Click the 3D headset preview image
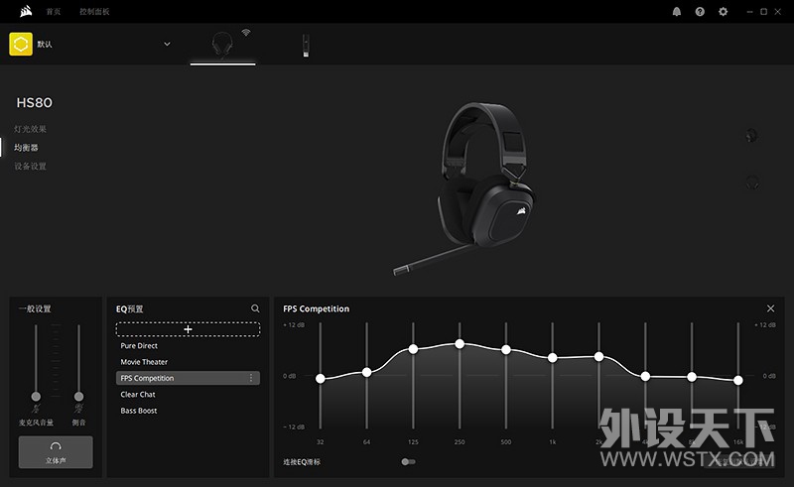The width and height of the screenshot is (794, 487). point(464,188)
